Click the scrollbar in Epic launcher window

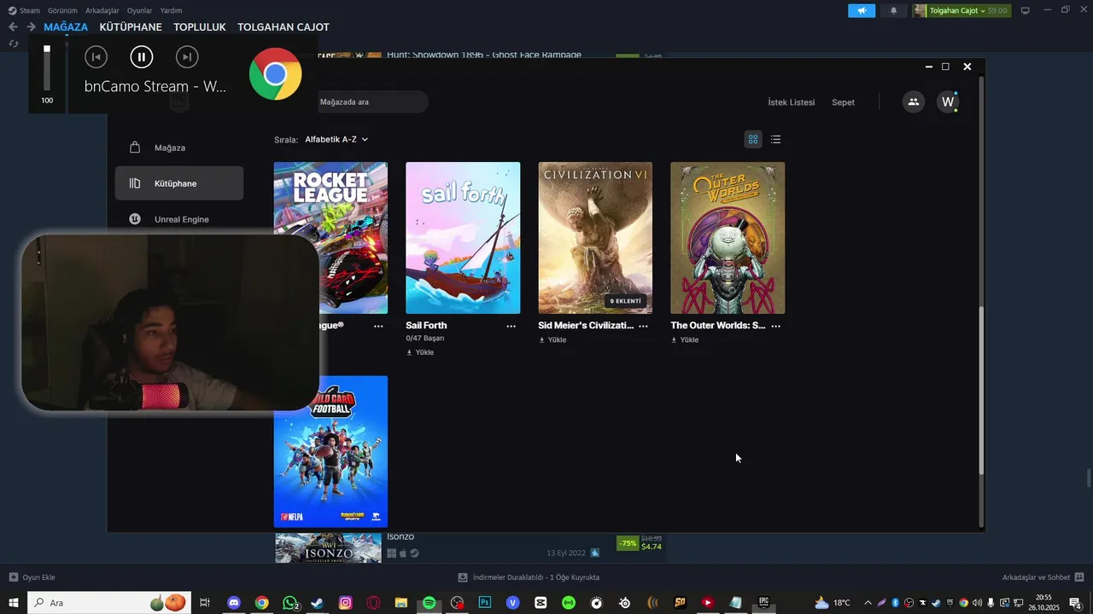pyautogui.click(x=981, y=392)
